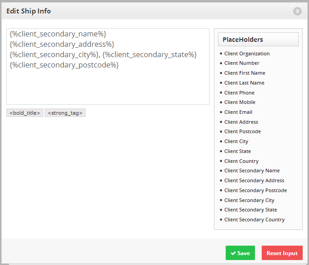Select Client Secondary Postcode placeholder

pyautogui.click(x=255, y=190)
